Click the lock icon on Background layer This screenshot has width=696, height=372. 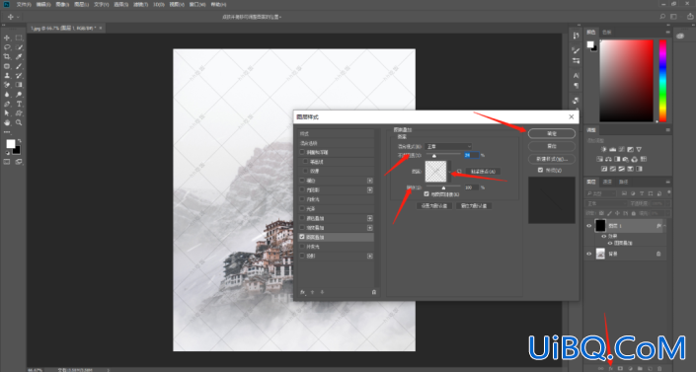click(x=658, y=254)
